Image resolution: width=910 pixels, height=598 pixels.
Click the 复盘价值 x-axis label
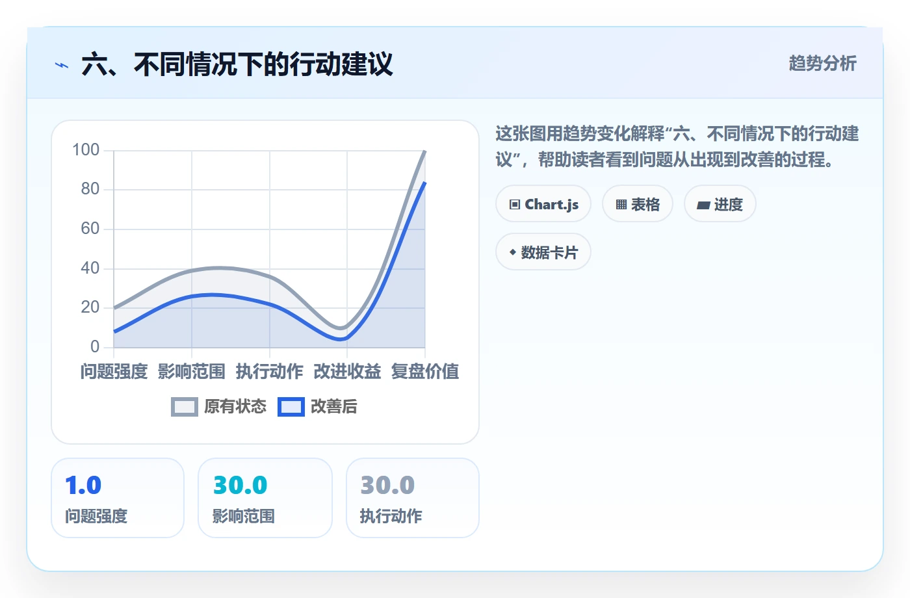coord(425,372)
